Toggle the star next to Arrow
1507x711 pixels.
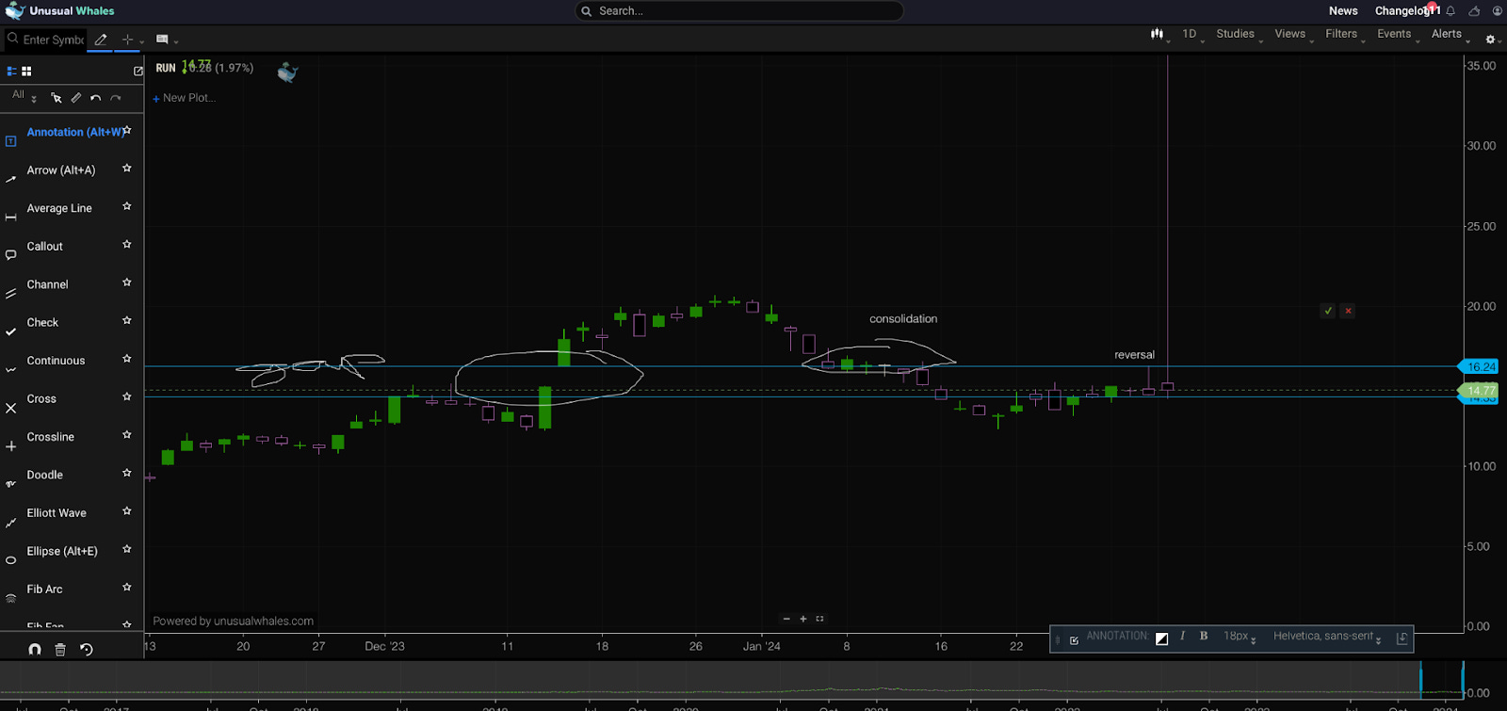[x=127, y=169]
